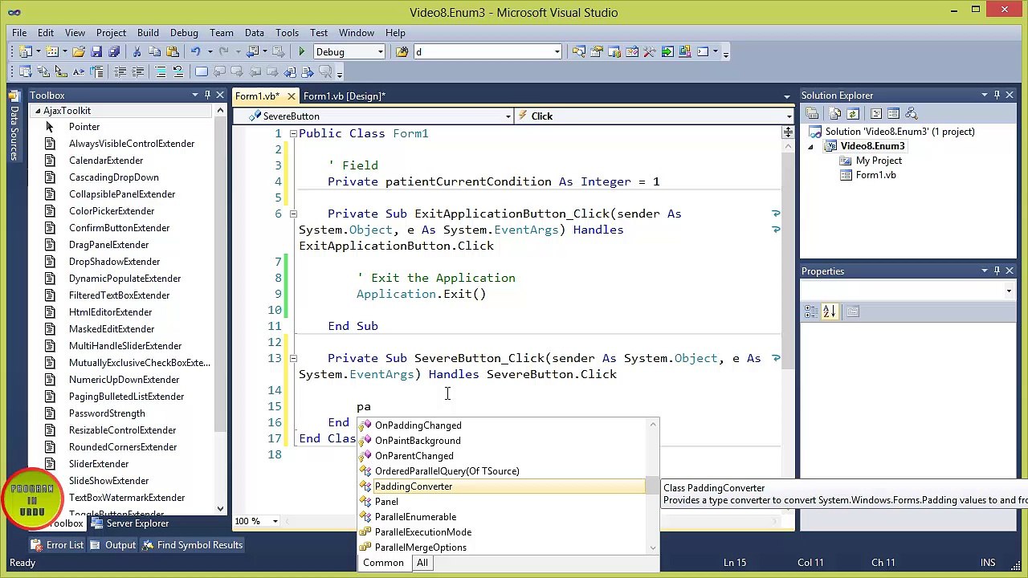
Task: Open the Debug configuration dropdown
Action: pyautogui.click(x=380, y=52)
